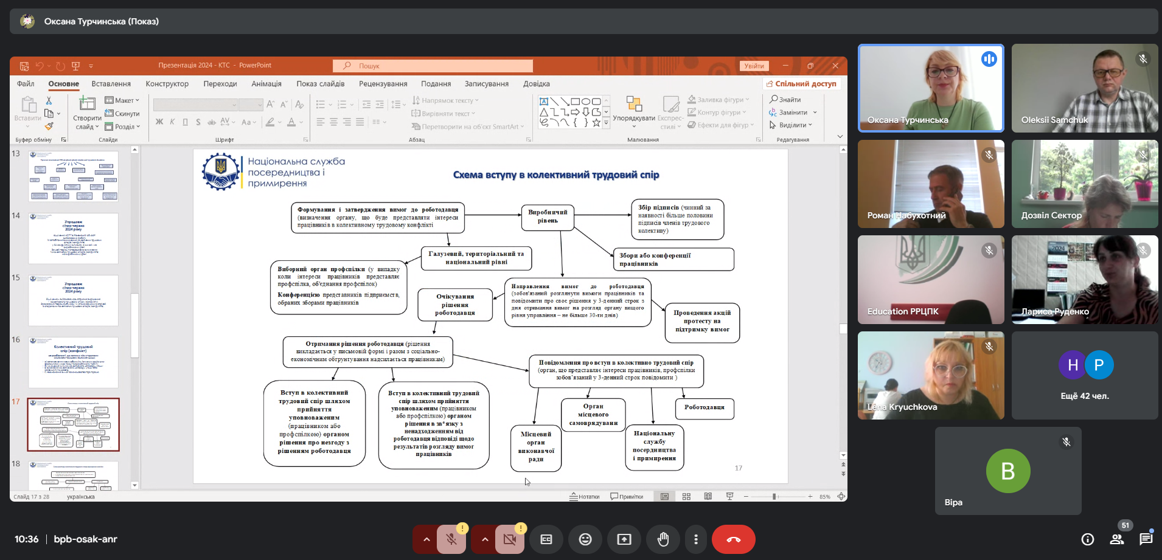Open Замінити replace dropdown arrow
This screenshot has height=560, width=1162.
815,112
